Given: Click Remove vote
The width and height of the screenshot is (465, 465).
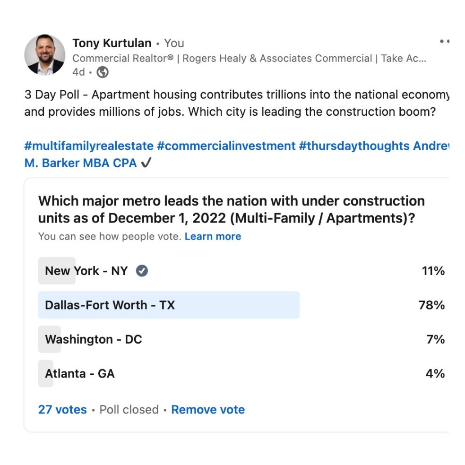Looking at the screenshot, I should pos(208,409).
